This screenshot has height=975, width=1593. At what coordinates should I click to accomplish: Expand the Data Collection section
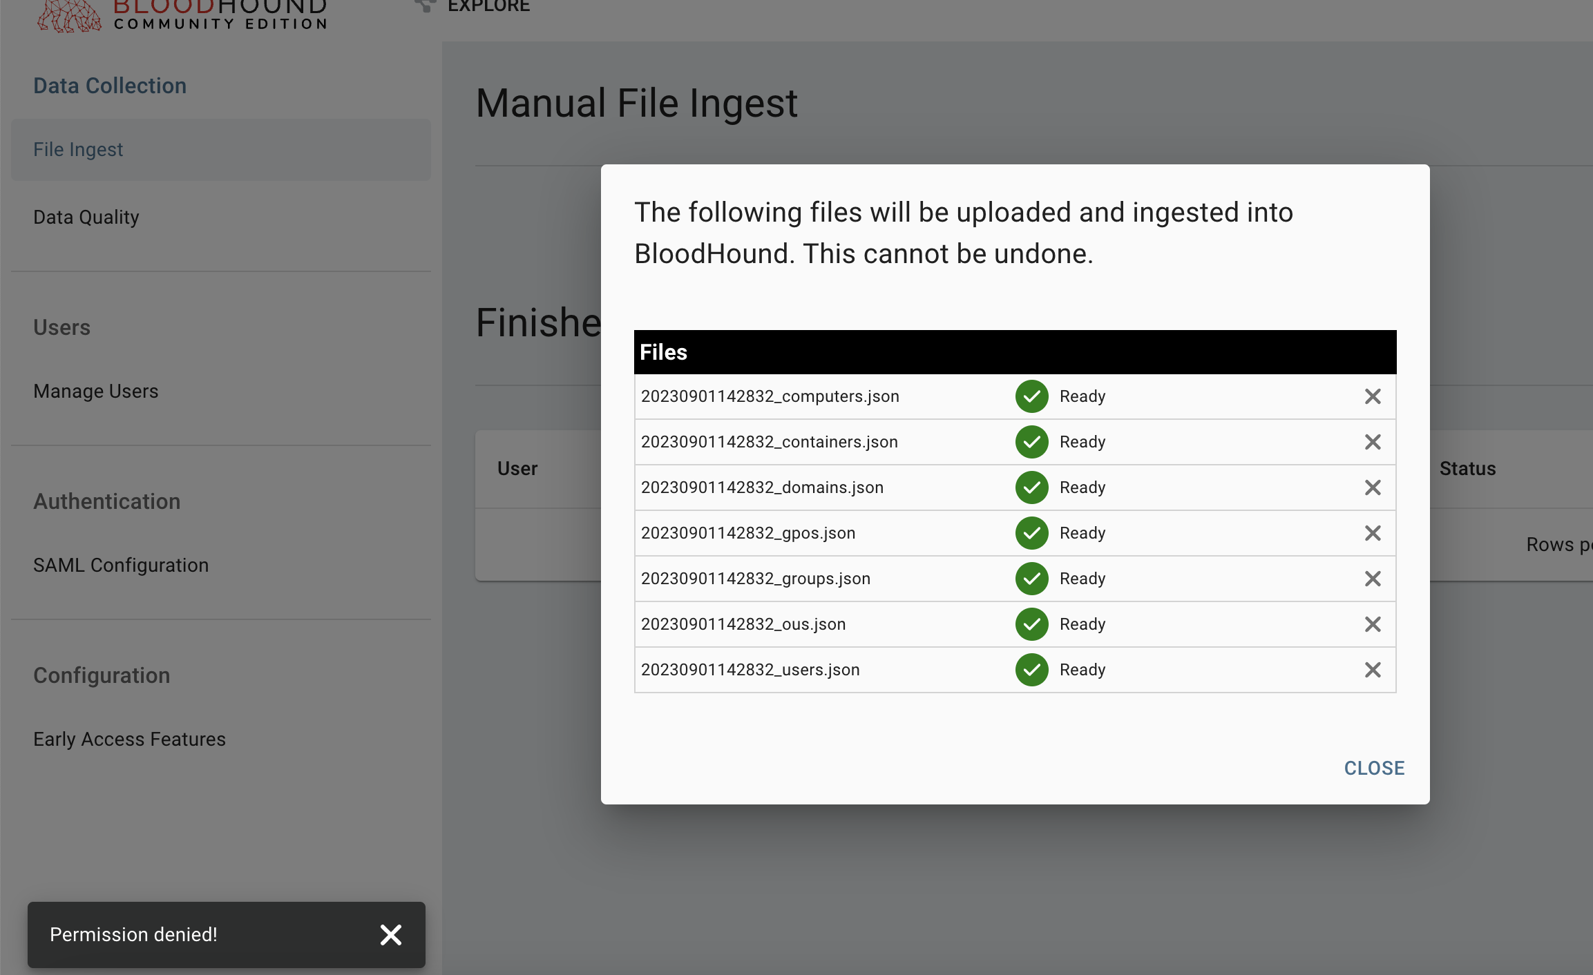pos(110,85)
